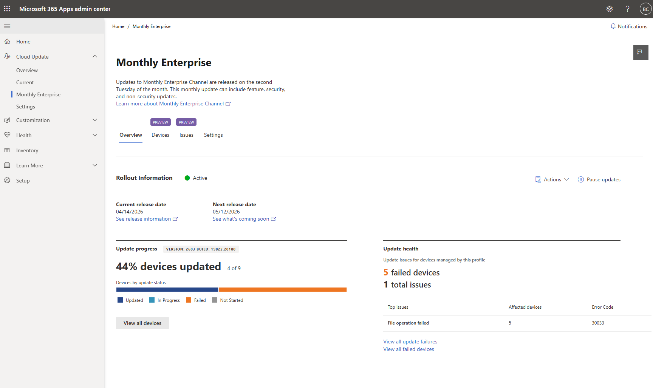The height and width of the screenshot is (388, 653).
Task: Switch to the Issues tab
Action: pos(186,135)
